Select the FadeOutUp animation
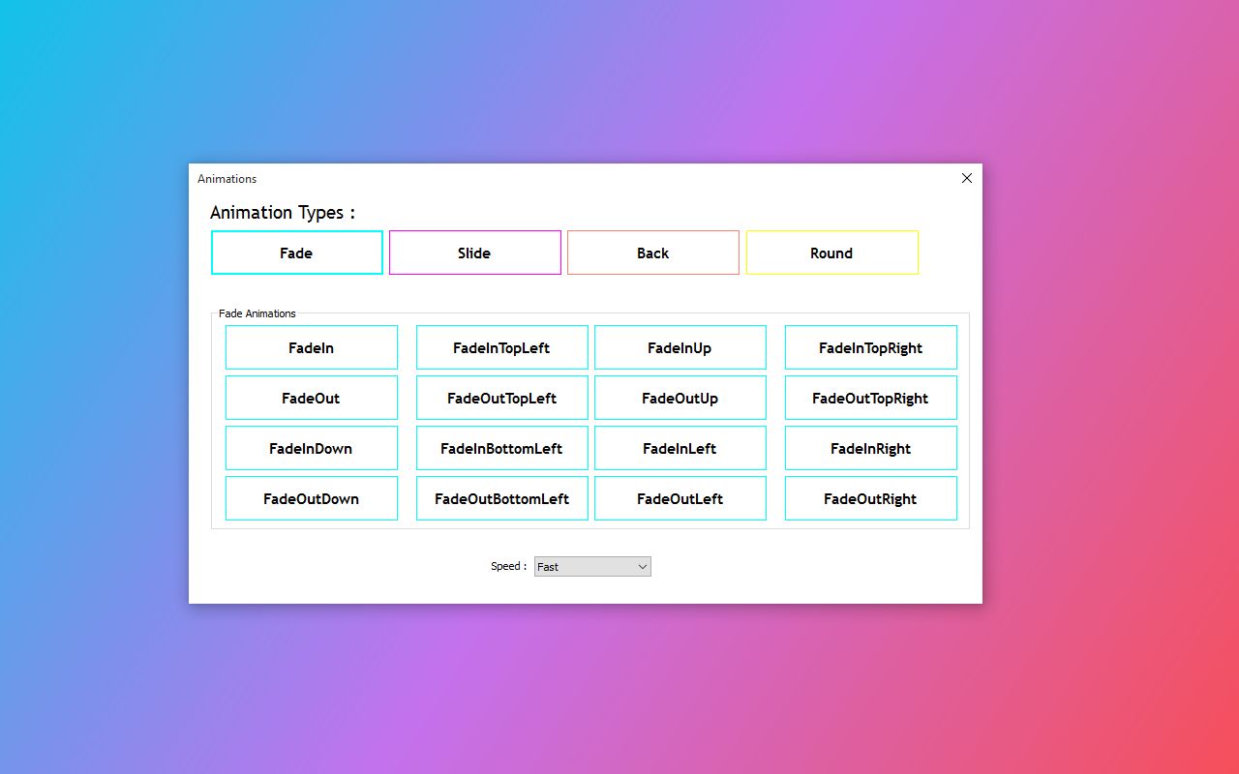This screenshot has height=774, width=1239. (680, 398)
